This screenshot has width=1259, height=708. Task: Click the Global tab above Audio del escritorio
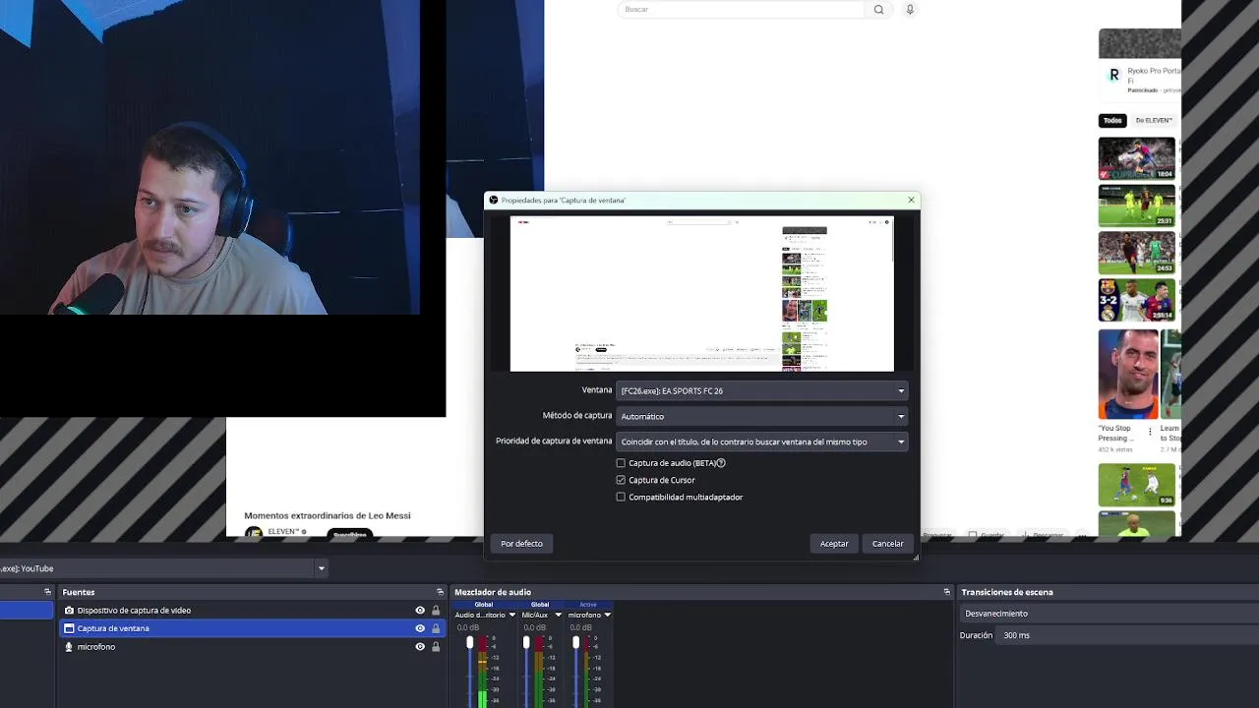[x=483, y=605]
